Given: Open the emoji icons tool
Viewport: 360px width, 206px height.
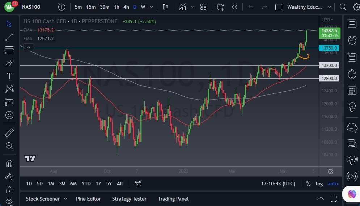Looking at the screenshot, I should (x=9, y=115).
